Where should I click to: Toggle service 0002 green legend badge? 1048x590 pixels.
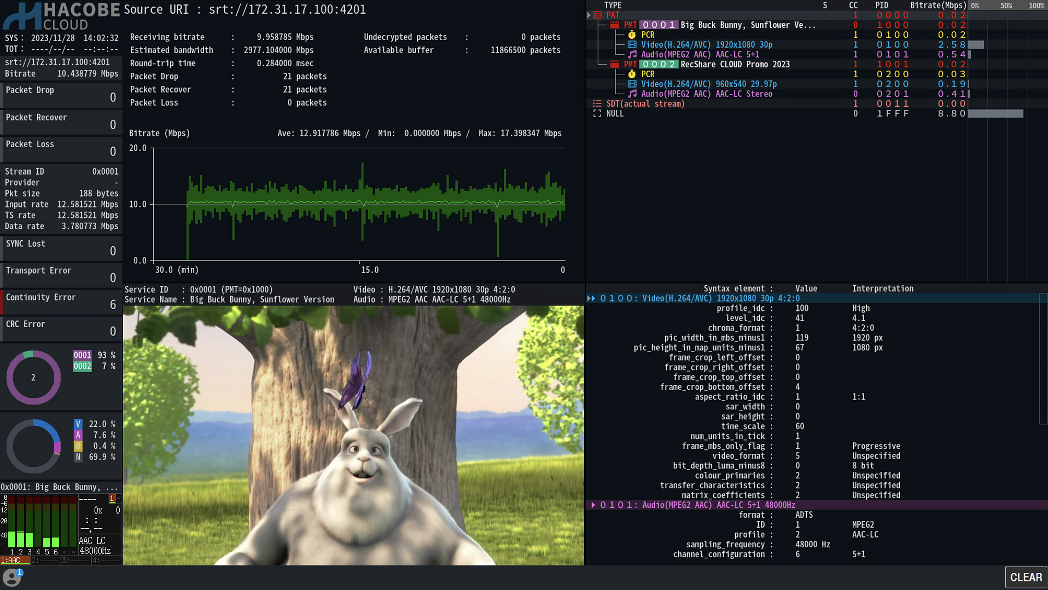click(83, 366)
